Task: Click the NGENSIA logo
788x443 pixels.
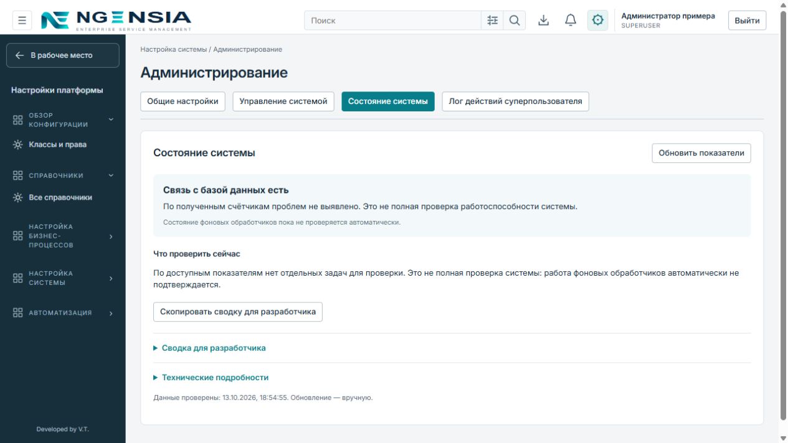Action: [116, 21]
